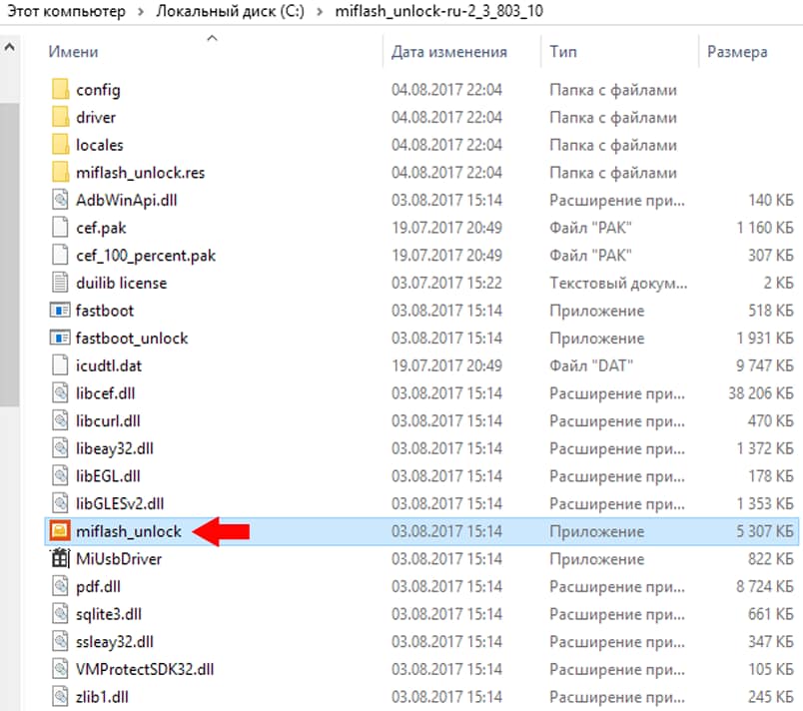This screenshot has height=711, width=803.
Task: Click the pdf.dll file icon
Action: pos(60,586)
